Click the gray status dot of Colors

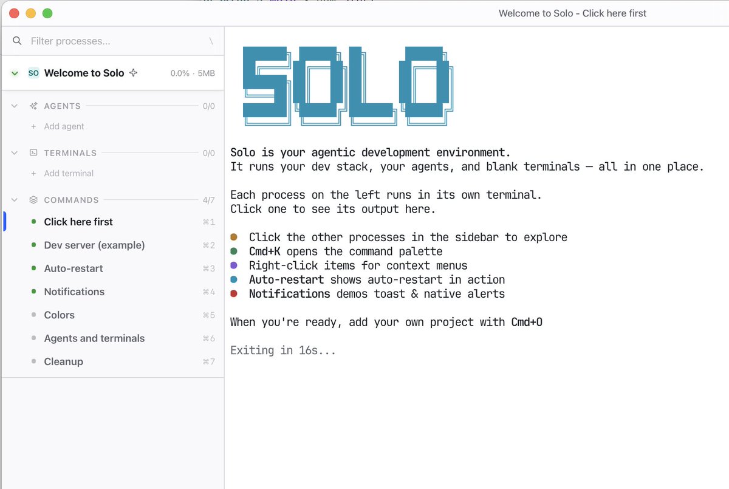coord(33,315)
